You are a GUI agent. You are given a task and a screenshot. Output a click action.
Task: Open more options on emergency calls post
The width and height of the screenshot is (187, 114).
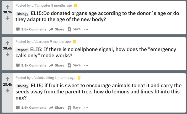86,65
